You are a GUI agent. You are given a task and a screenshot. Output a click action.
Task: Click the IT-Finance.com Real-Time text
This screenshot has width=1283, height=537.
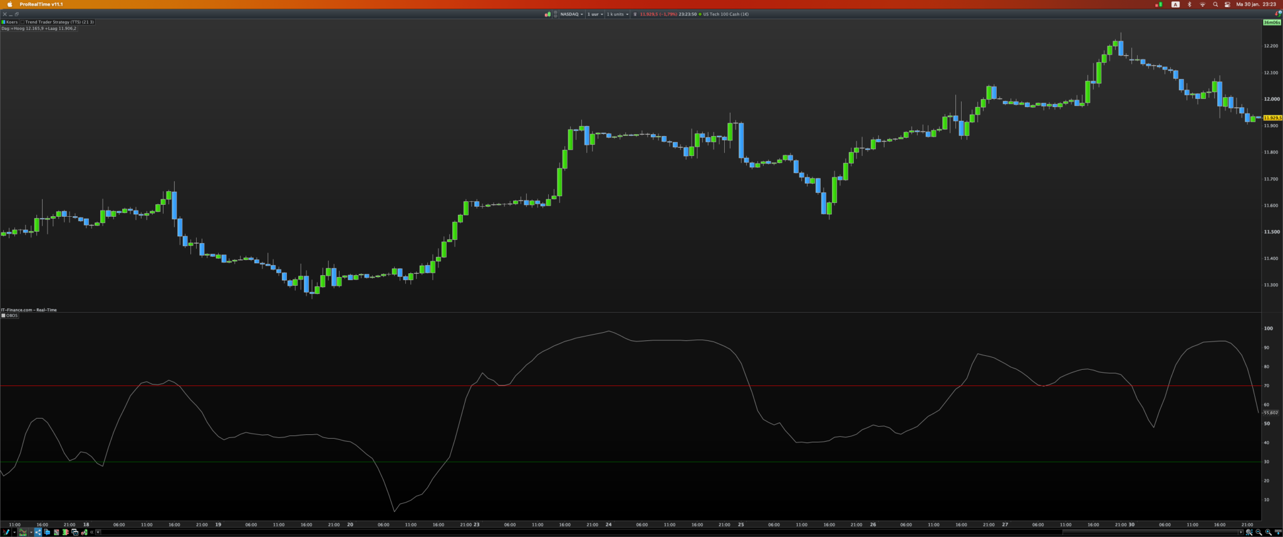point(29,310)
